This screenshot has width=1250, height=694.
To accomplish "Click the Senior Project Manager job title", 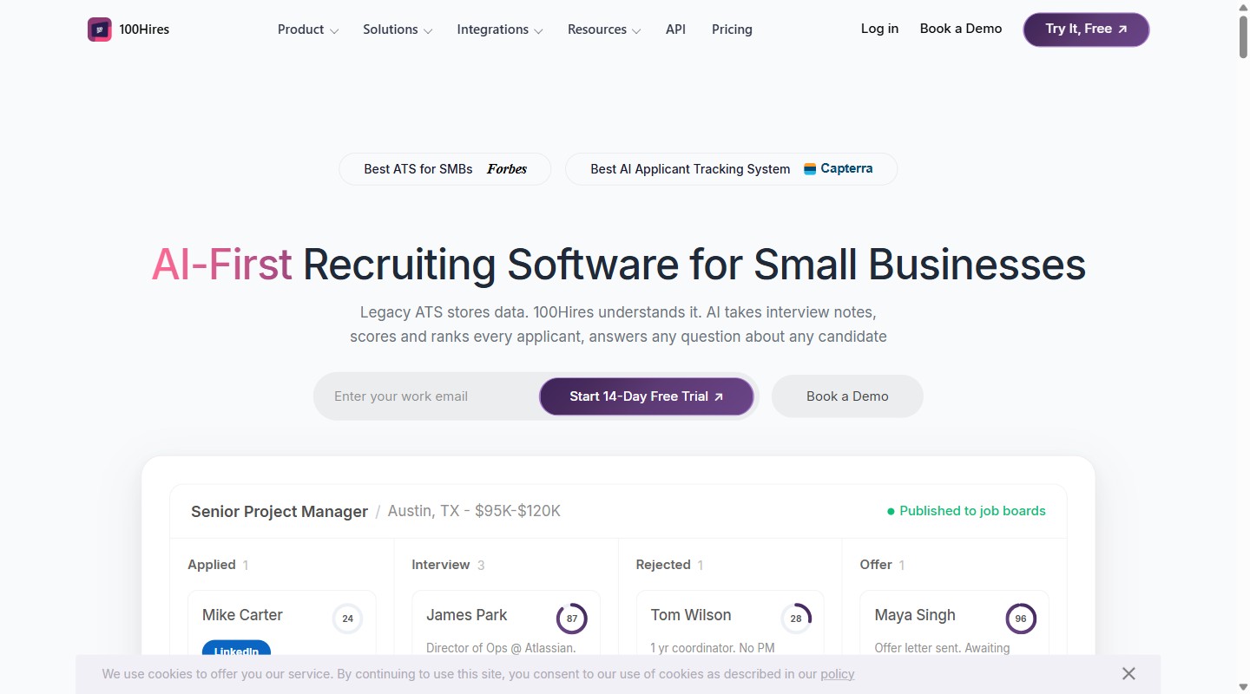I will pos(280,512).
